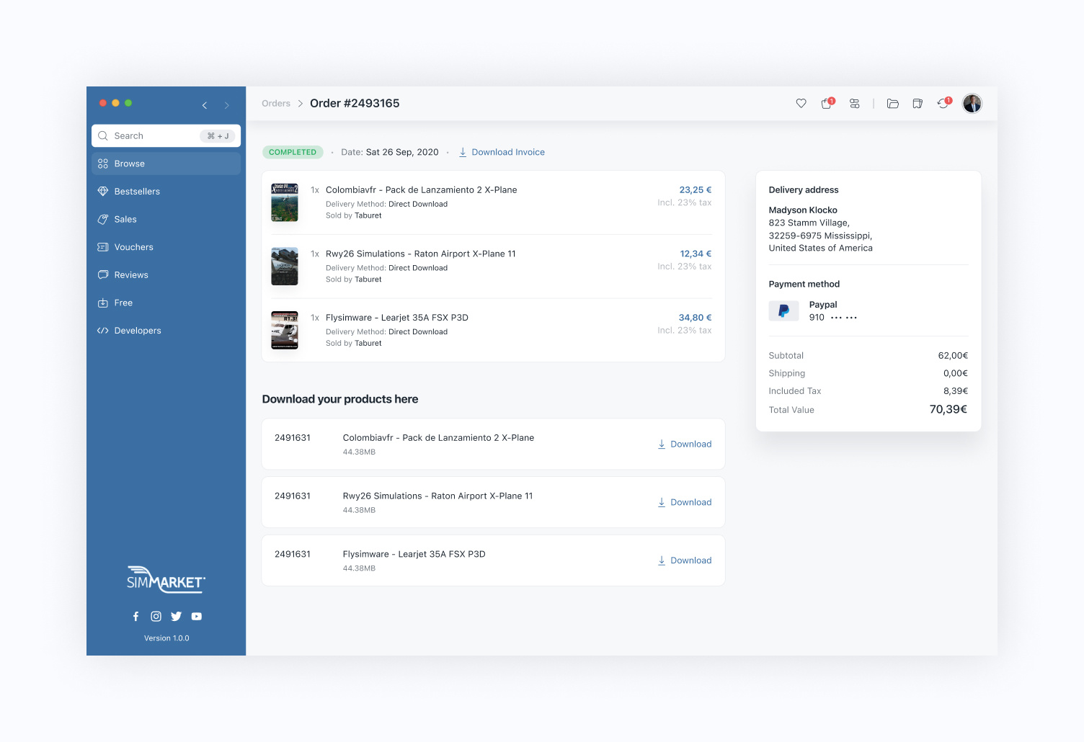
Task: Open the Reviews section
Action: coord(132,274)
